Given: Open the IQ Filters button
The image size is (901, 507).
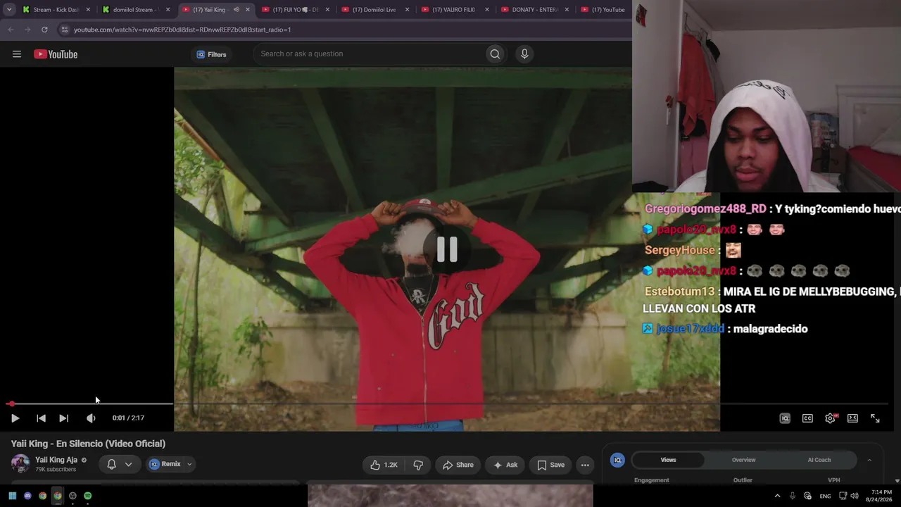Looking at the screenshot, I should point(211,54).
